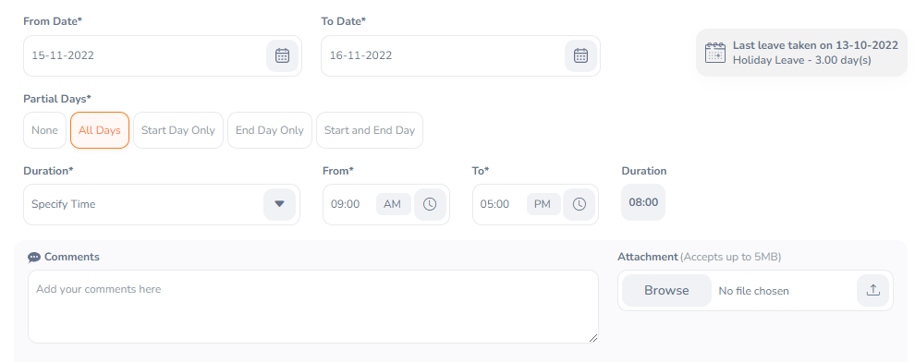
Task: Choose End Day Only partial option
Action: (270, 130)
